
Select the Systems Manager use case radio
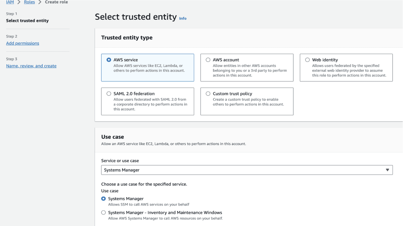point(103,199)
